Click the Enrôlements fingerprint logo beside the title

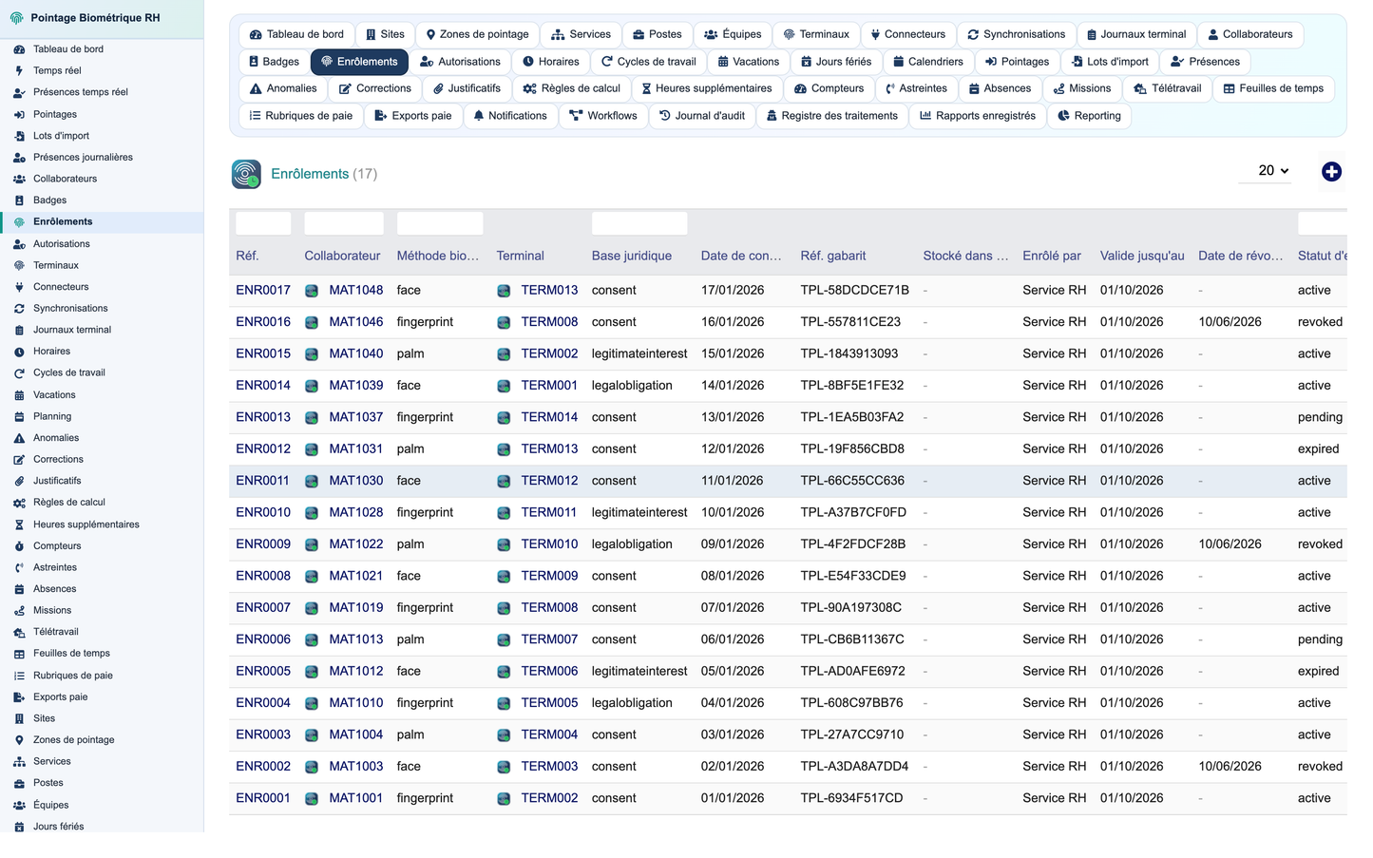point(246,174)
